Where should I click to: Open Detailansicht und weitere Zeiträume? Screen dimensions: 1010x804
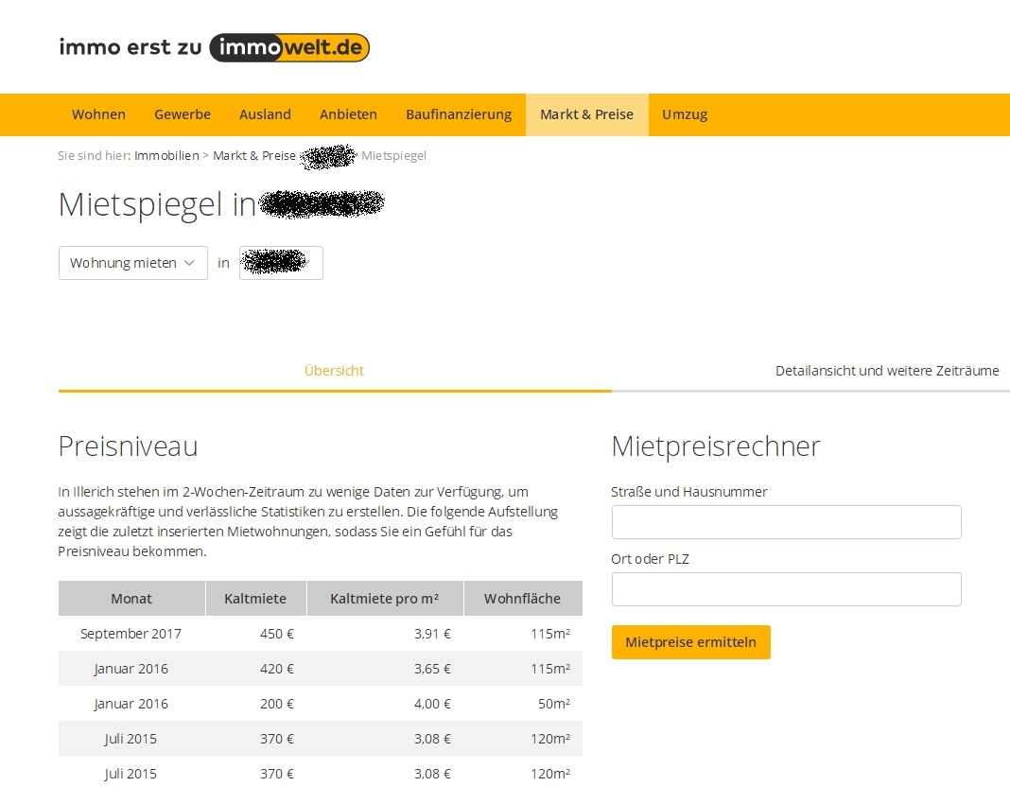pos(887,371)
